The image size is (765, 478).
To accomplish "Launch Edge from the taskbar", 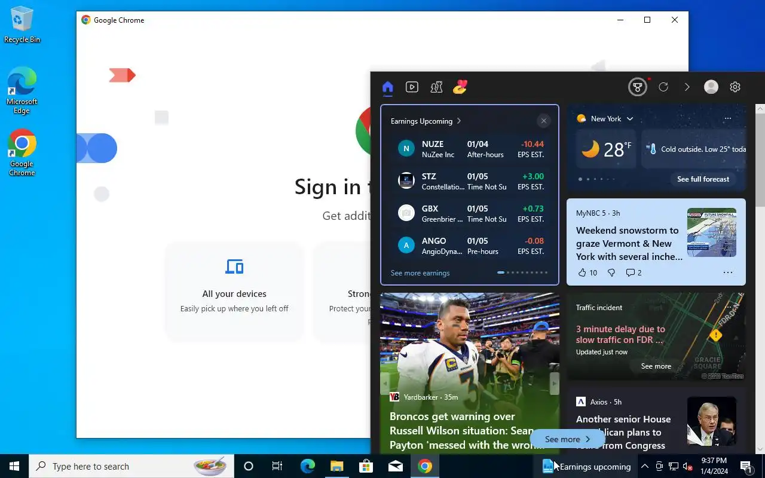I will pyautogui.click(x=307, y=466).
